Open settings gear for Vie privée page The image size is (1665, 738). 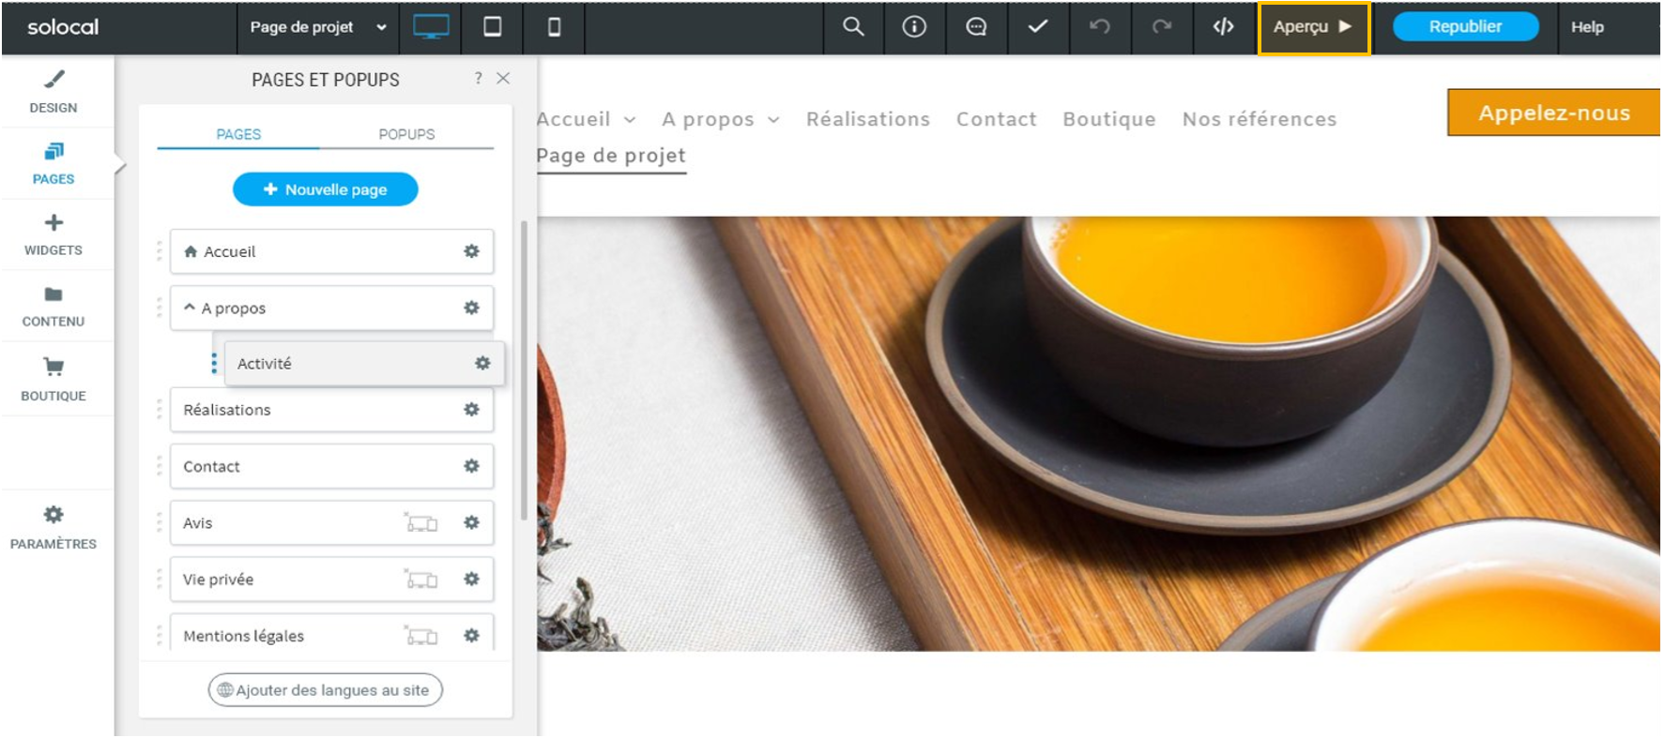pos(471,580)
